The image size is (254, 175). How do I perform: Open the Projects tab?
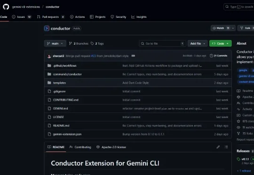coord(98,17)
